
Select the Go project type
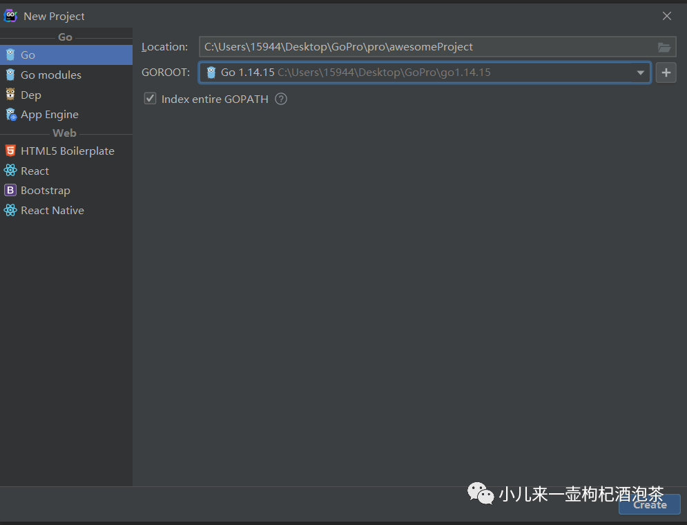[x=66, y=55]
